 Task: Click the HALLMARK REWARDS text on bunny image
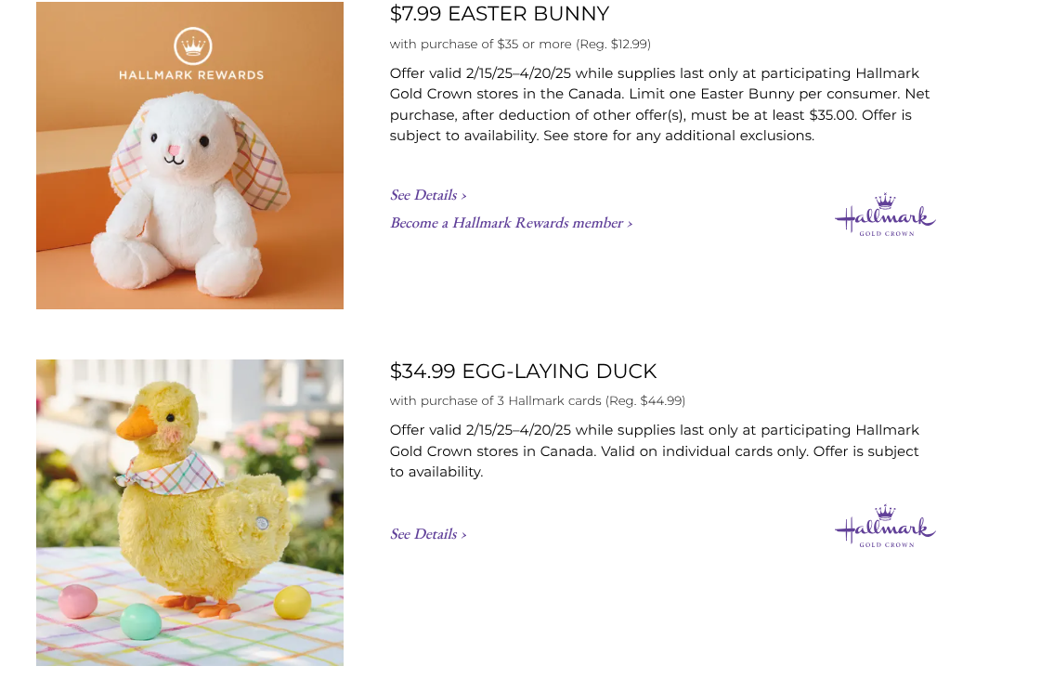pos(191,75)
